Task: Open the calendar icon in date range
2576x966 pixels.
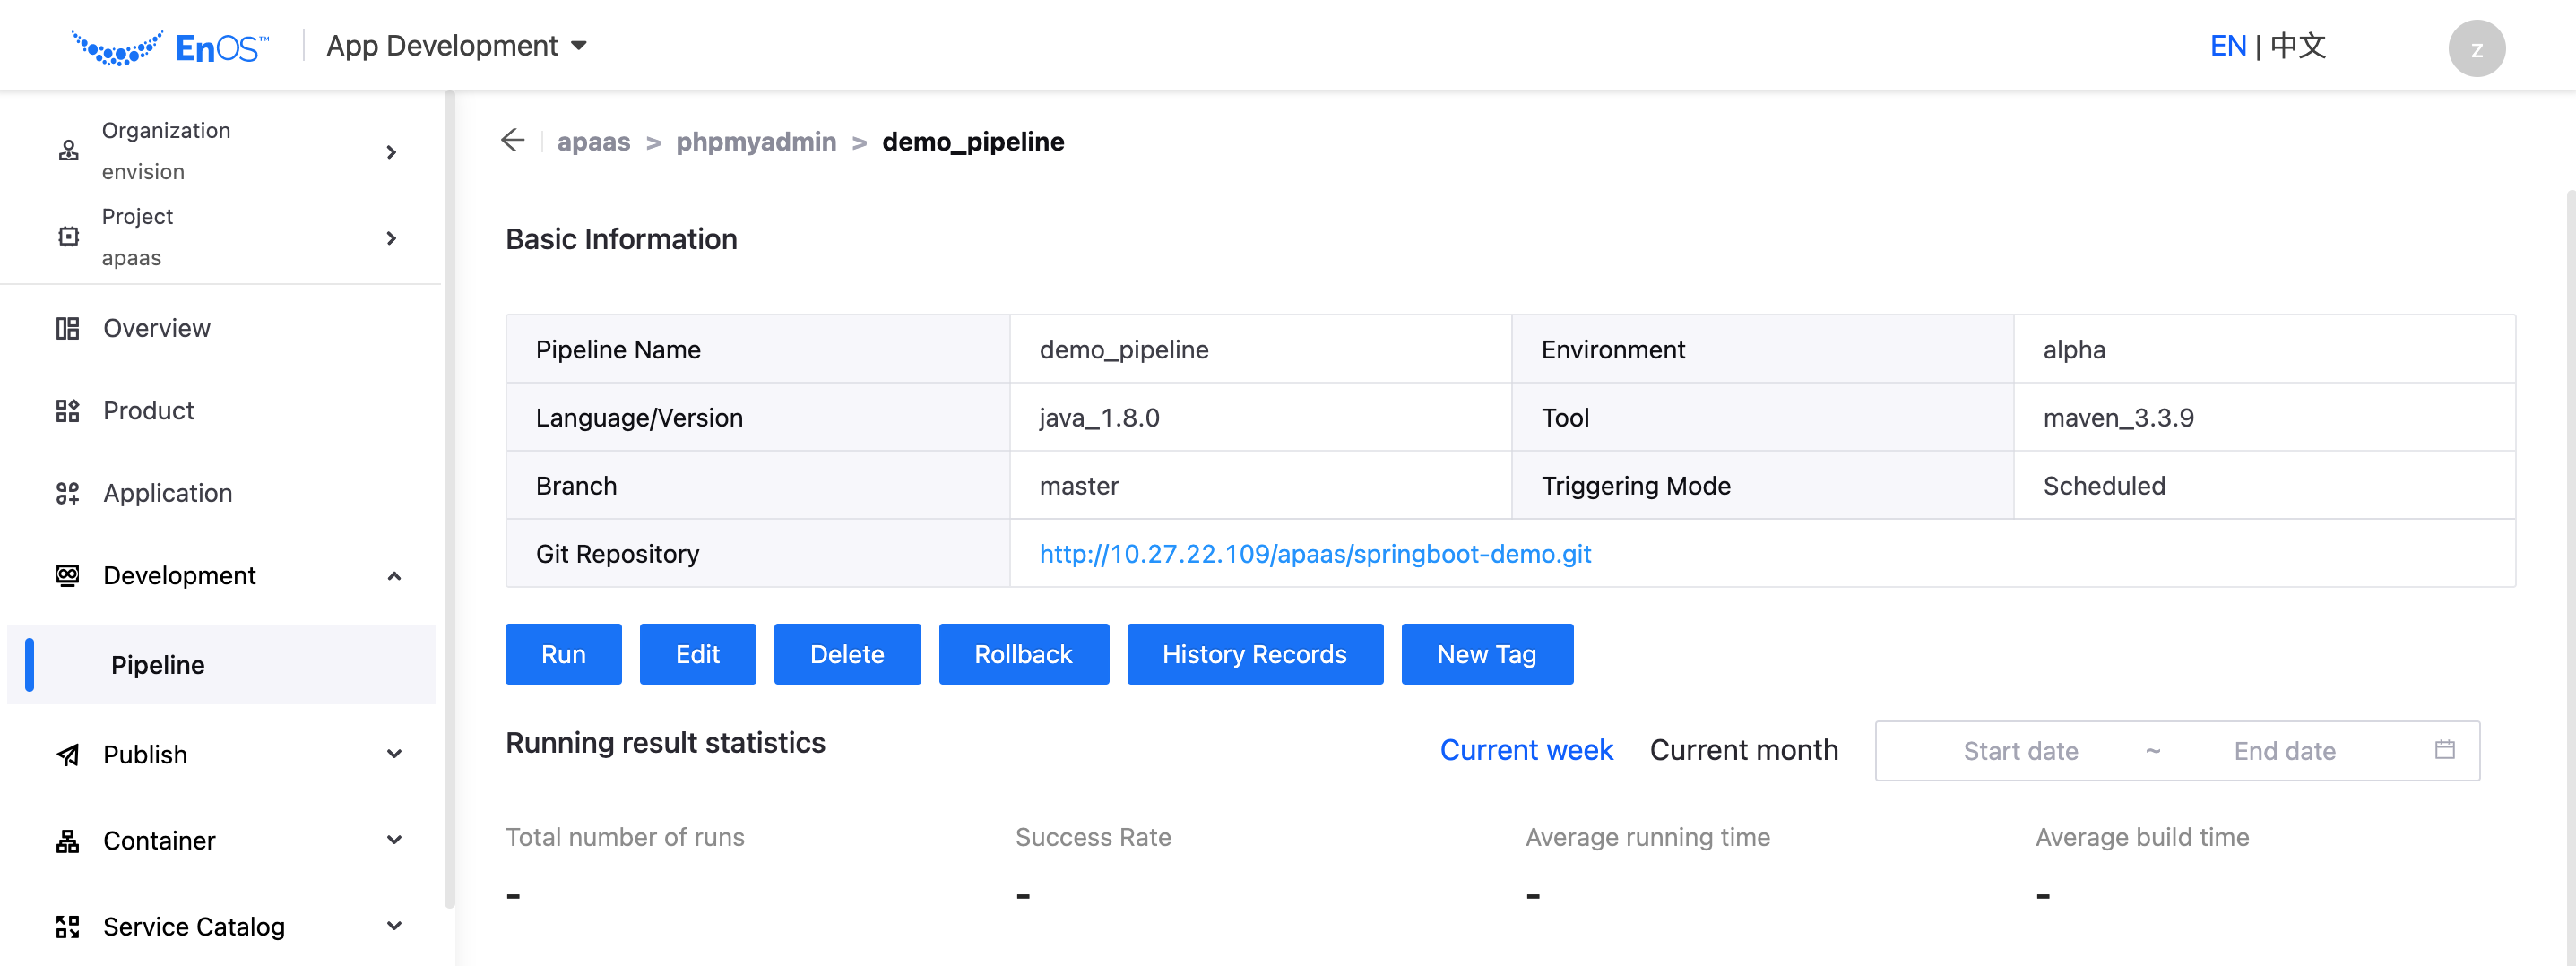Action: point(2444,749)
